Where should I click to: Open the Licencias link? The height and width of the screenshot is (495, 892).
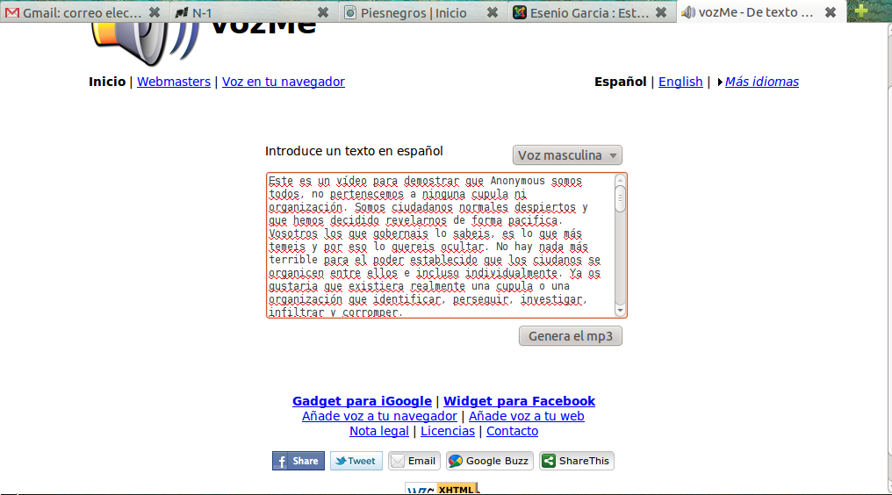[x=448, y=431]
